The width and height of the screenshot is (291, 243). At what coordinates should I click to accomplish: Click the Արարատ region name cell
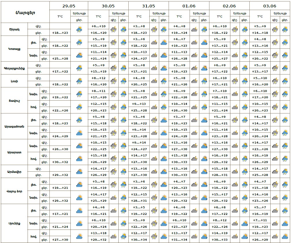pyautogui.click(x=14, y=152)
